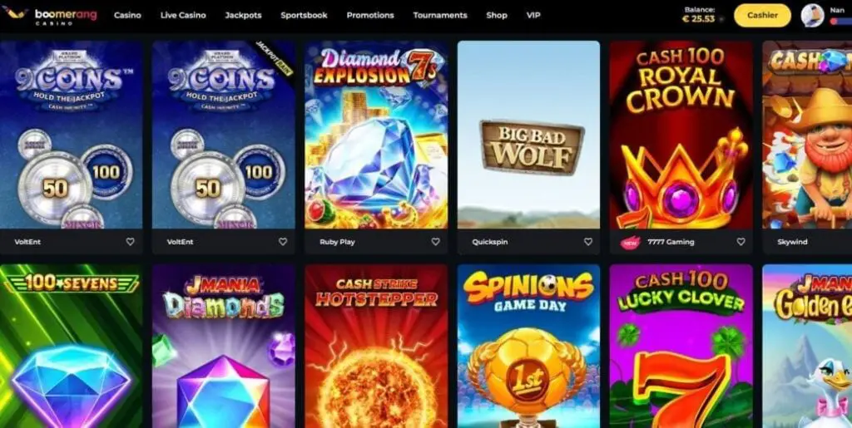Favorite the Big Bad Wolf Quickspin game
852x428 pixels.
tap(588, 242)
